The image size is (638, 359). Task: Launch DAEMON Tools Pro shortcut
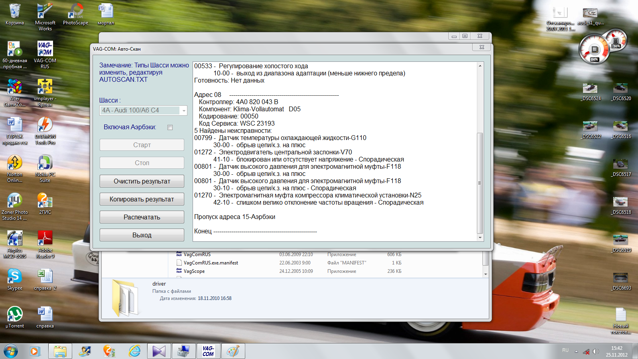point(45,125)
